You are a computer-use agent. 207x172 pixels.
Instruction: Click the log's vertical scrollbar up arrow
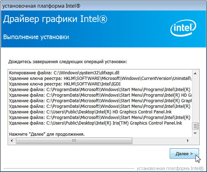(195, 74)
